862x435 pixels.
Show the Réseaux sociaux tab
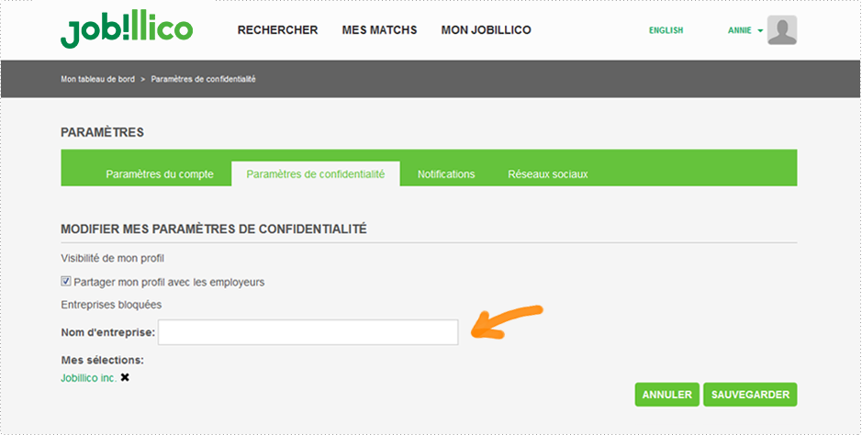click(x=547, y=174)
